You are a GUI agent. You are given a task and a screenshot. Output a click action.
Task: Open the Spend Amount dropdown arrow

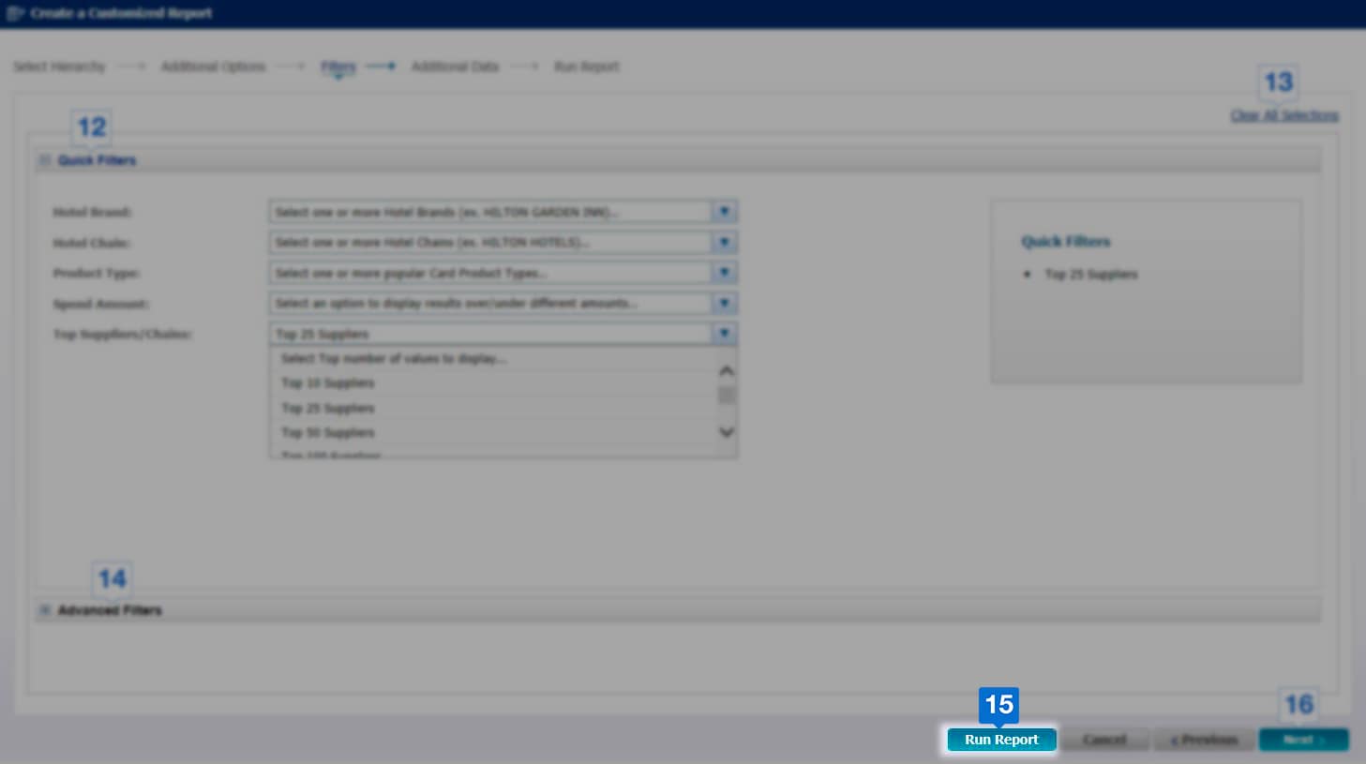(724, 304)
